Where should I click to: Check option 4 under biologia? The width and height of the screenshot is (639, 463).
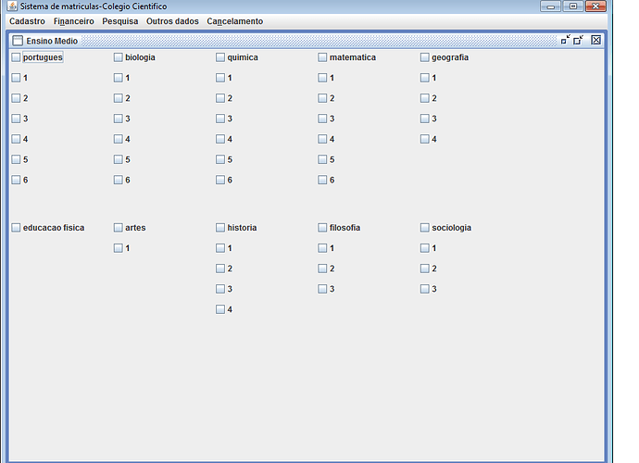pos(122,139)
